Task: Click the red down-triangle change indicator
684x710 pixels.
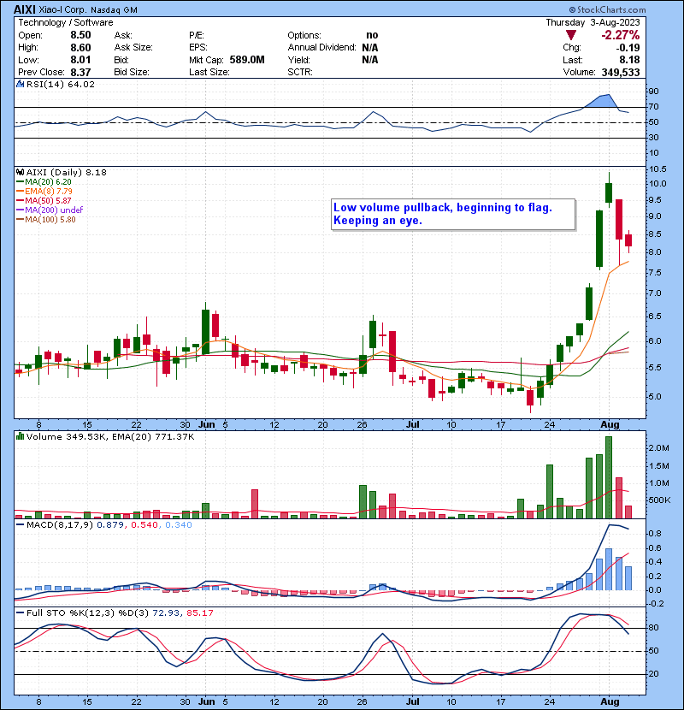Action: pyautogui.click(x=571, y=35)
